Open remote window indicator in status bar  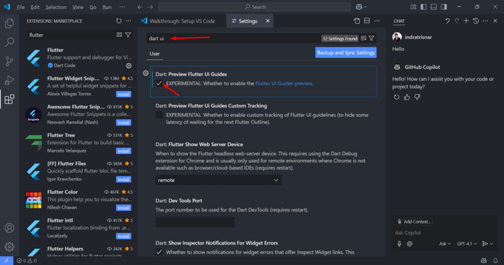6,261
